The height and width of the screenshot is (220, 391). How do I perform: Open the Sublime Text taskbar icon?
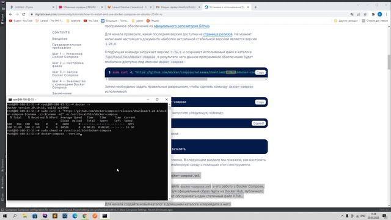(x=55, y=216)
